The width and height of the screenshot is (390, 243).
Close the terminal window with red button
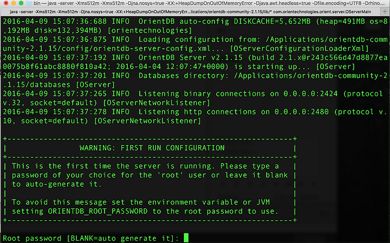coord(6,3)
